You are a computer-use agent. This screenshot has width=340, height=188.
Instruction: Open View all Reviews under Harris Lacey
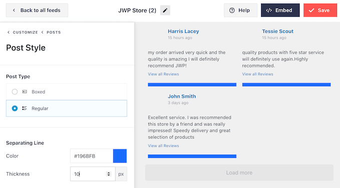163,74
